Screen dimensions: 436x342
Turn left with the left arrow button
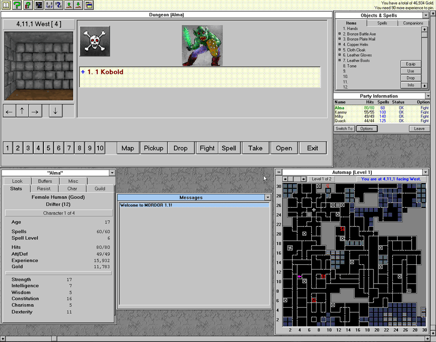9,111
